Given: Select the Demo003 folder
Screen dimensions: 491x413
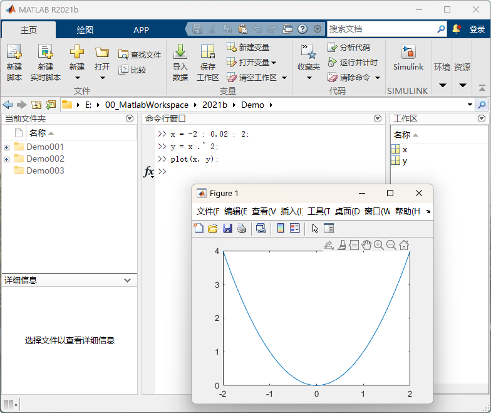Looking at the screenshot, I should (x=45, y=170).
